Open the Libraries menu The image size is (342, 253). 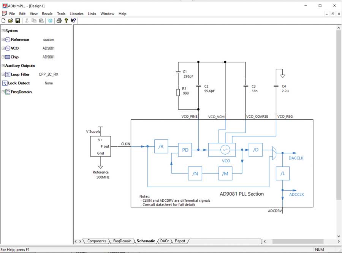tap(76, 14)
